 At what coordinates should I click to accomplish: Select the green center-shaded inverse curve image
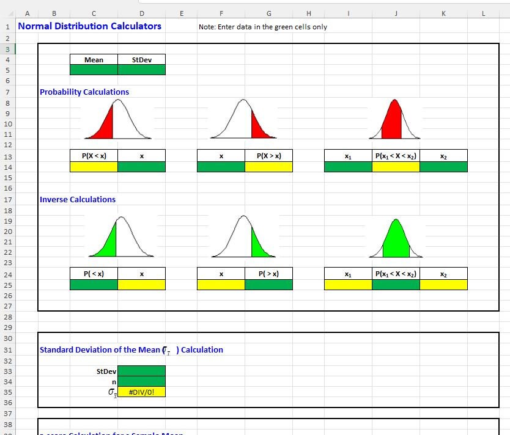point(394,238)
